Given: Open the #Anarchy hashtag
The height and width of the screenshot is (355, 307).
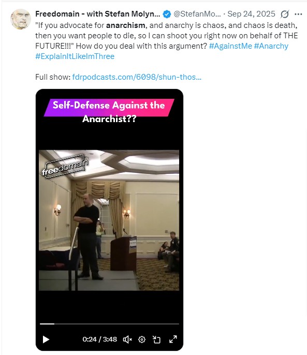Looking at the screenshot, I should point(271,46).
